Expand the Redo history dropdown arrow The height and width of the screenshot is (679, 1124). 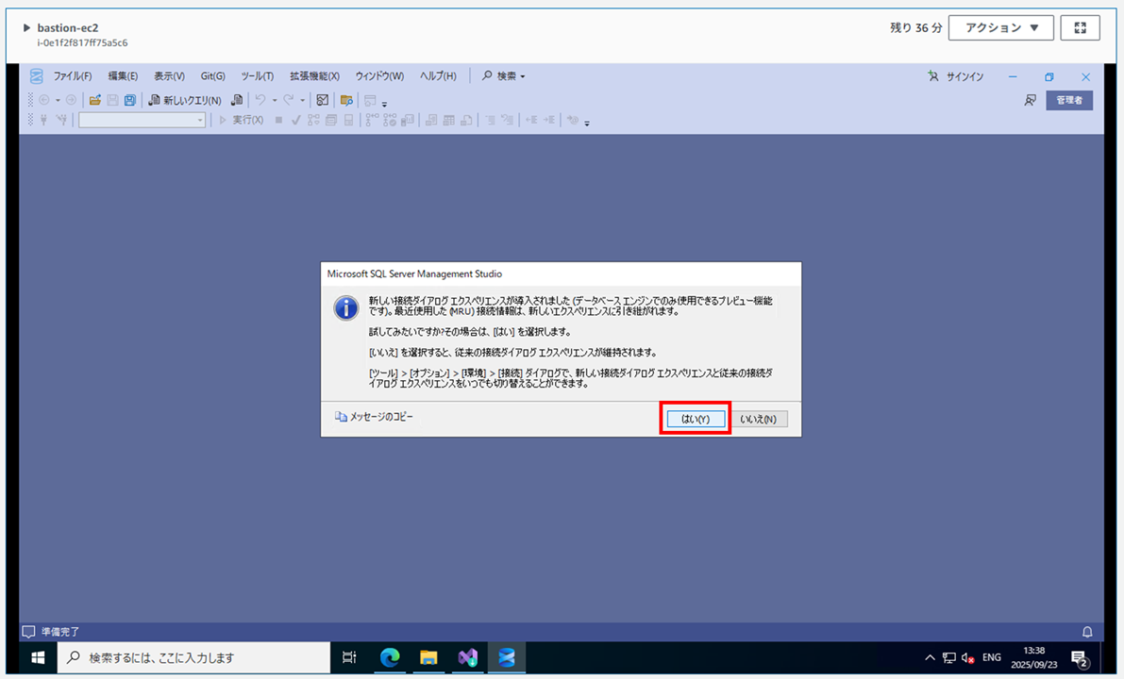[303, 100]
